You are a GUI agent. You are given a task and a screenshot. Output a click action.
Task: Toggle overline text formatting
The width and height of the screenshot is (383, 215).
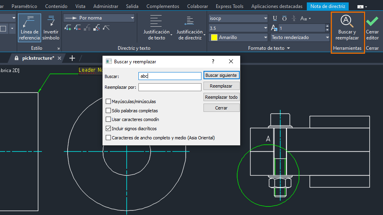pos(284,18)
